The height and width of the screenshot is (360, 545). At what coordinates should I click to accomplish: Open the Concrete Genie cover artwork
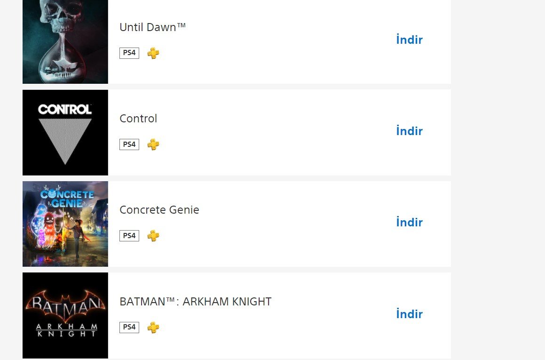(65, 224)
